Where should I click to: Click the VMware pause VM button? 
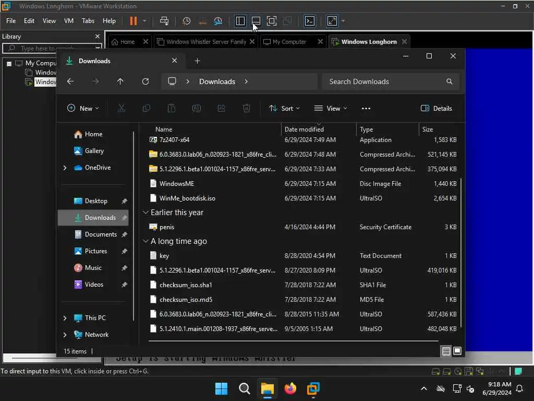coord(133,21)
